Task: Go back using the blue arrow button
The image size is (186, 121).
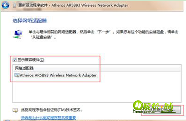Action: tap(5, 5)
